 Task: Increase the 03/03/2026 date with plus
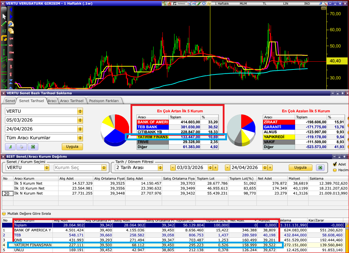[x=215, y=168]
